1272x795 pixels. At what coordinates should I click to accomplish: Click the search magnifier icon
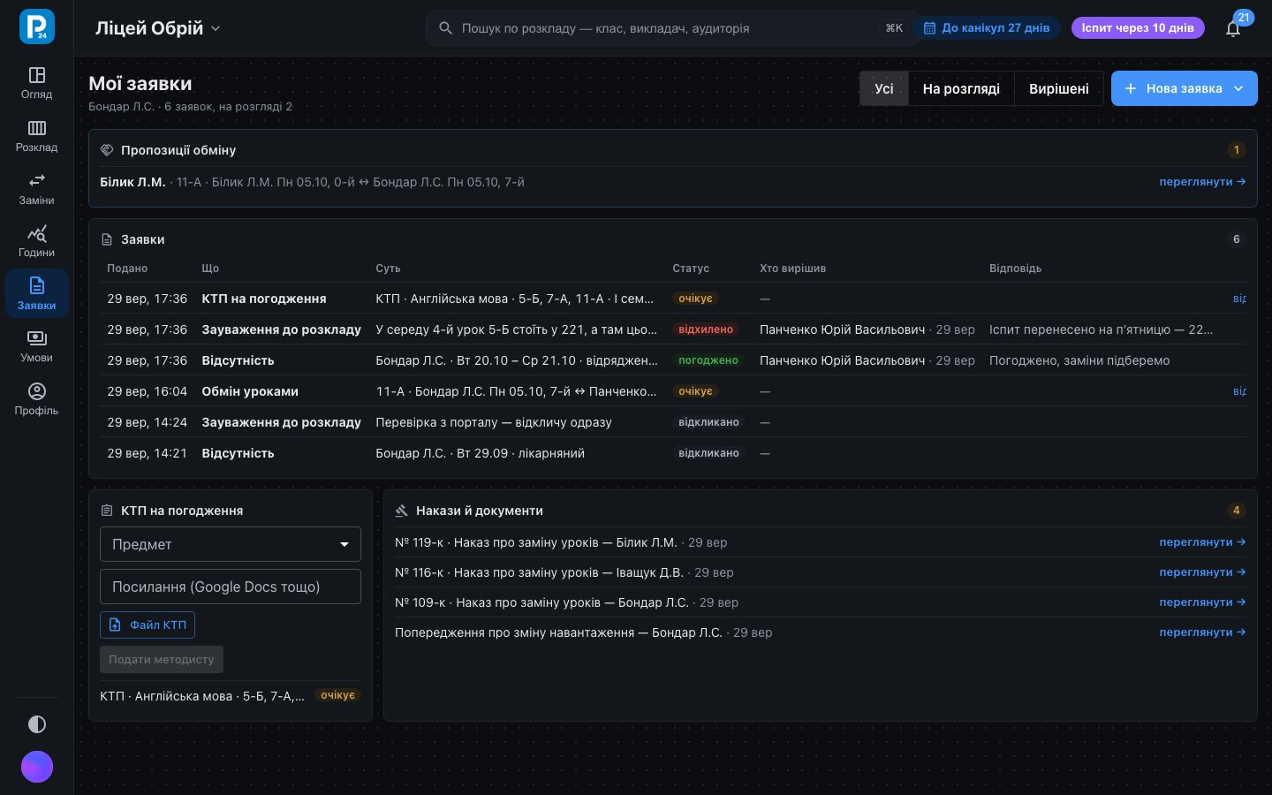pos(446,28)
